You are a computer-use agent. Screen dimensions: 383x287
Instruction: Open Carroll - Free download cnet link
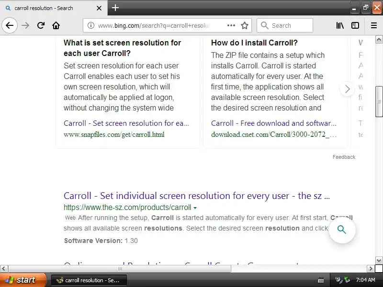(x=273, y=123)
